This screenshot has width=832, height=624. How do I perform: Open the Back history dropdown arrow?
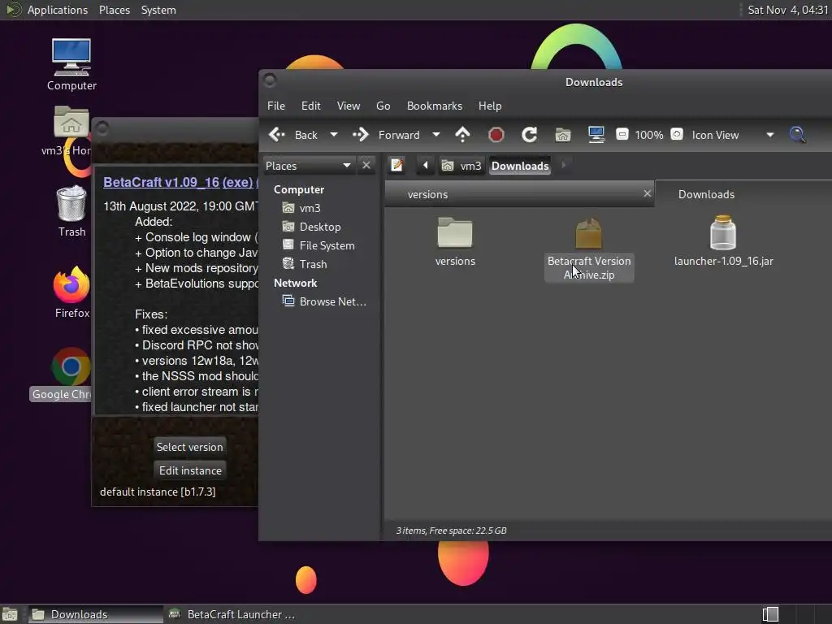pyautogui.click(x=334, y=135)
